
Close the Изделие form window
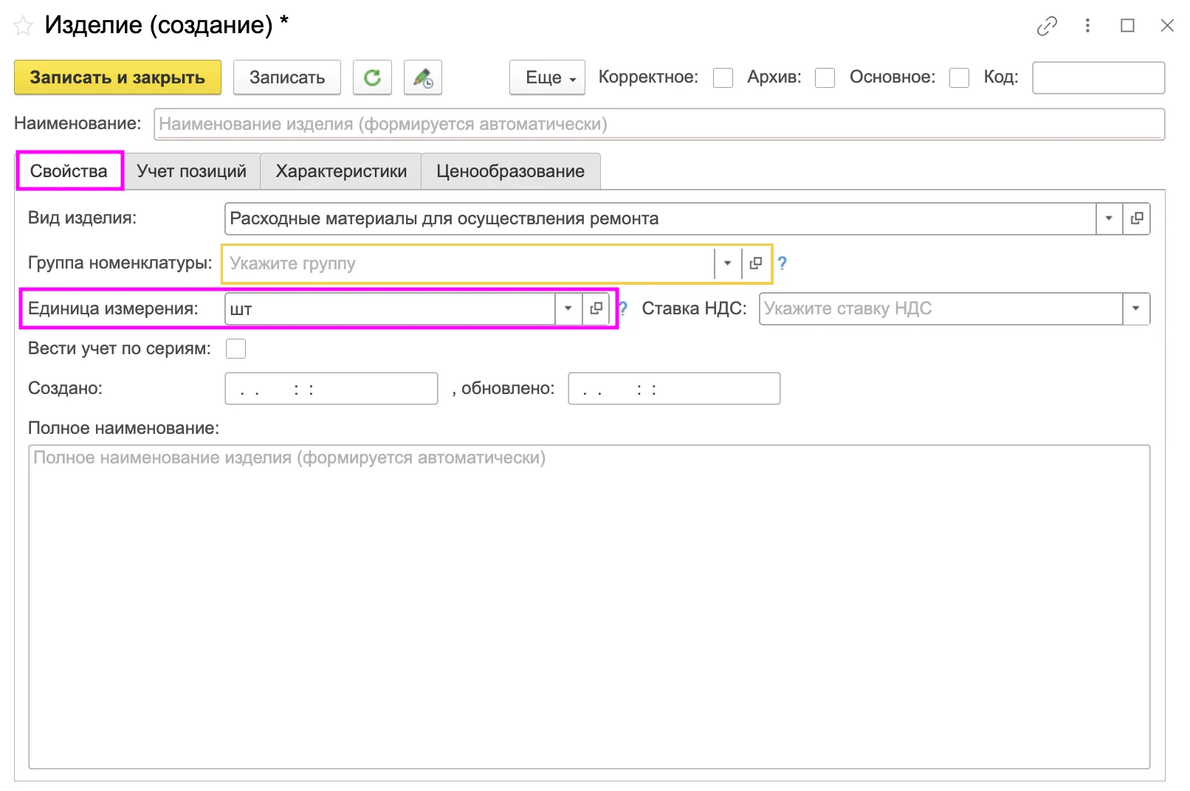click(1167, 26)
